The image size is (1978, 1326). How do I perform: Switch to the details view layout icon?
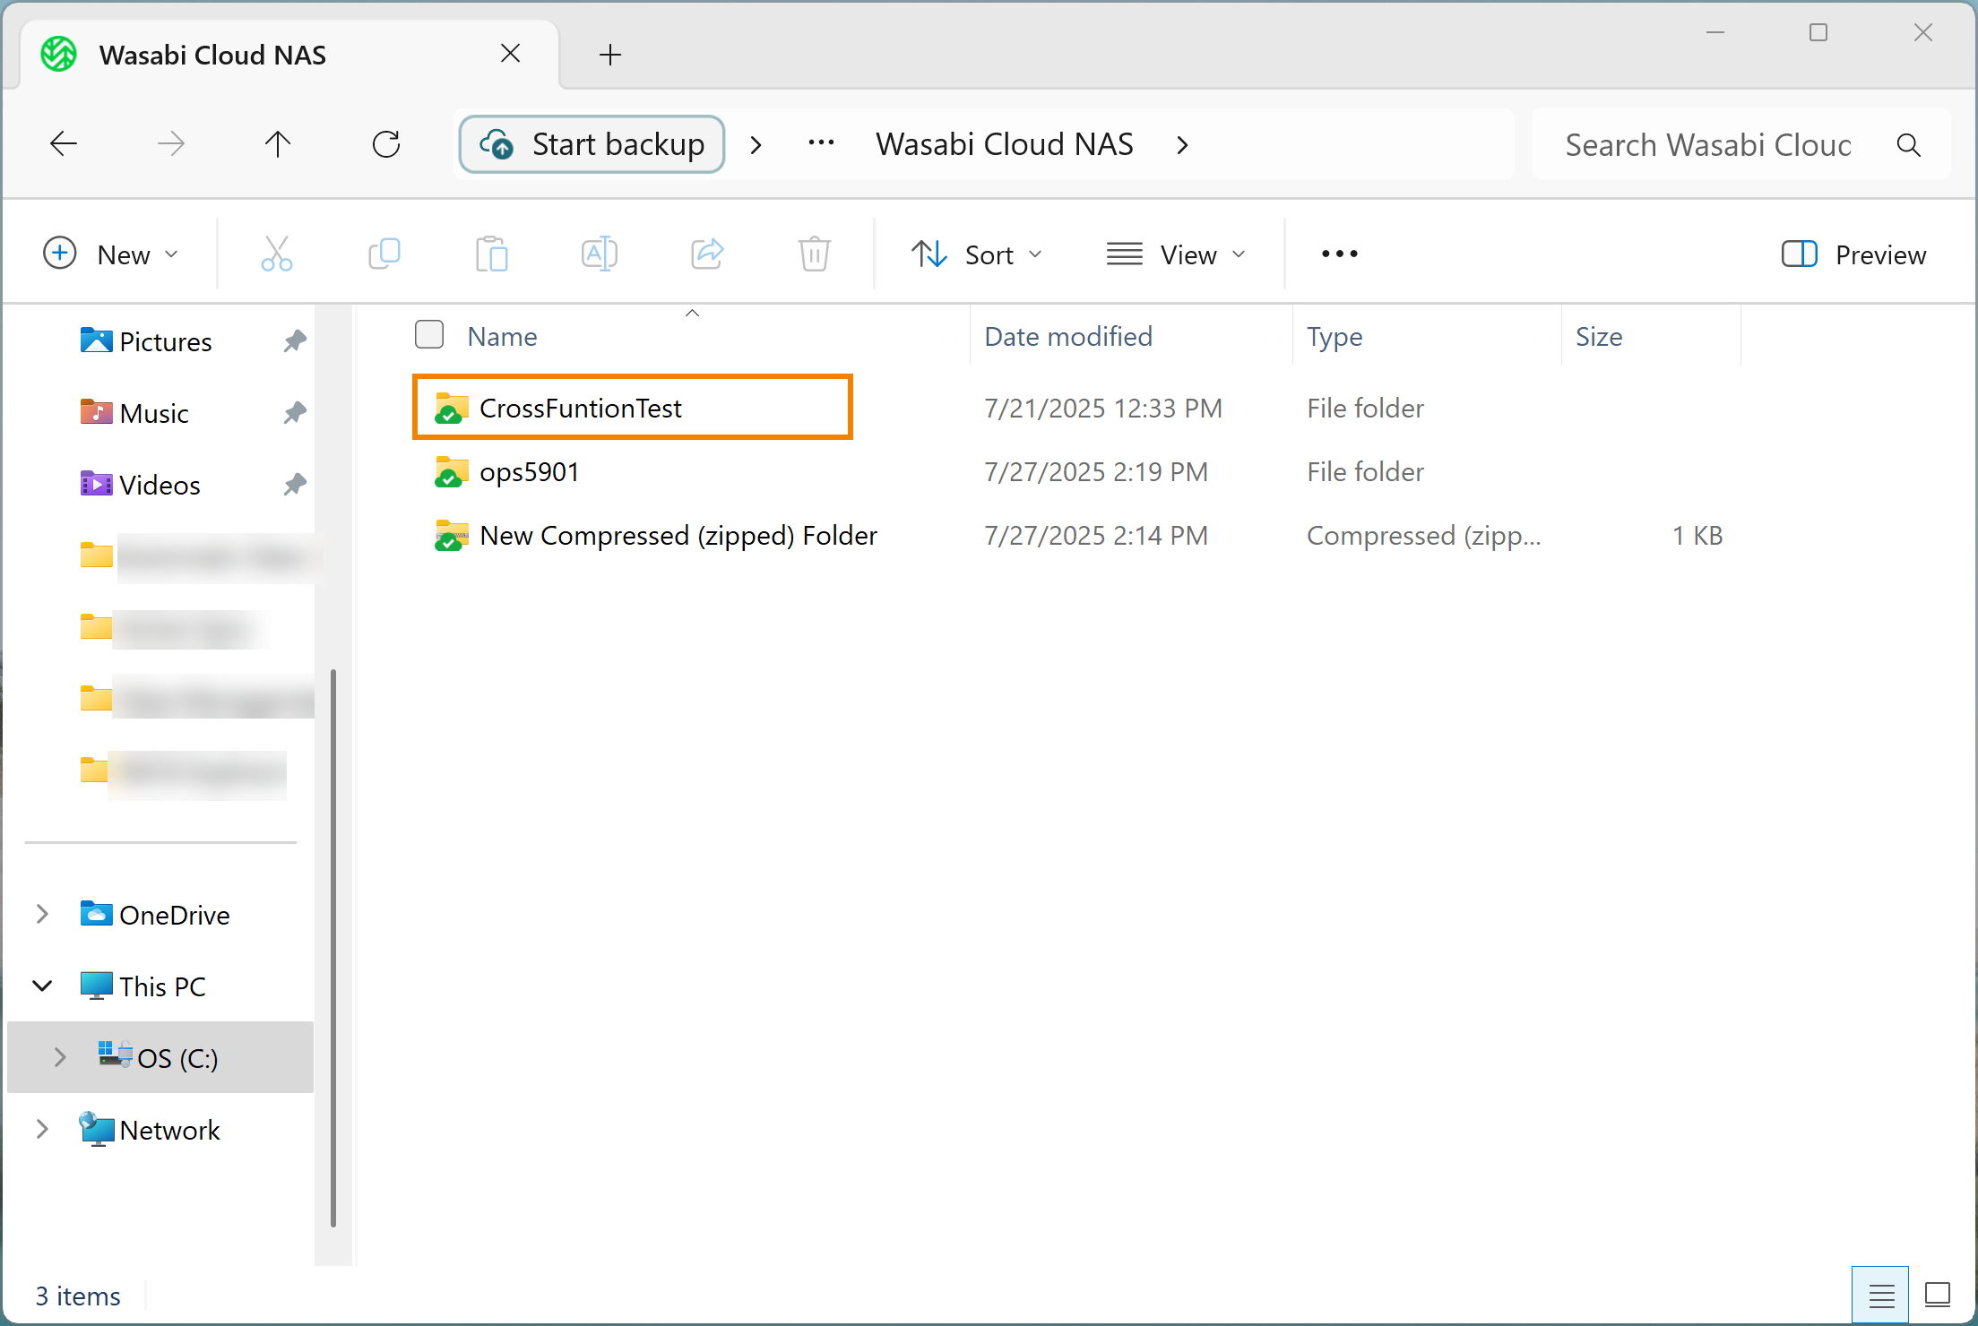tap(1881, 1296)
